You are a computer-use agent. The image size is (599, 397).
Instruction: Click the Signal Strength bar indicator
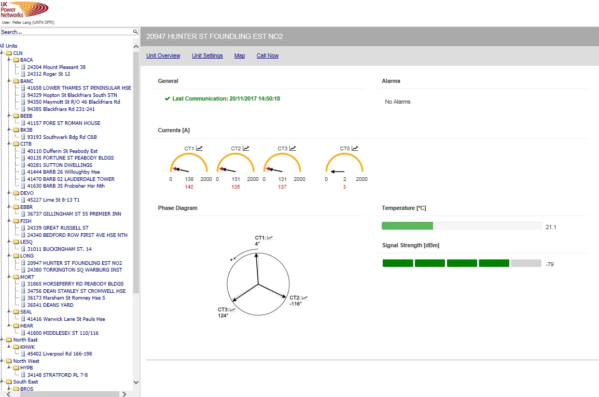(462, 263)
